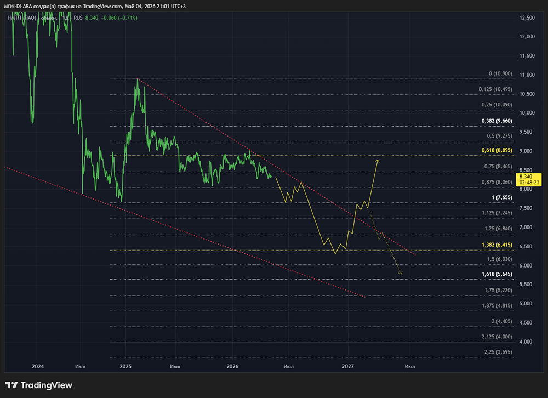Click the TradingView logo at the bottom
This screenshot has width=548, height=398.
[x=38, y=385]
